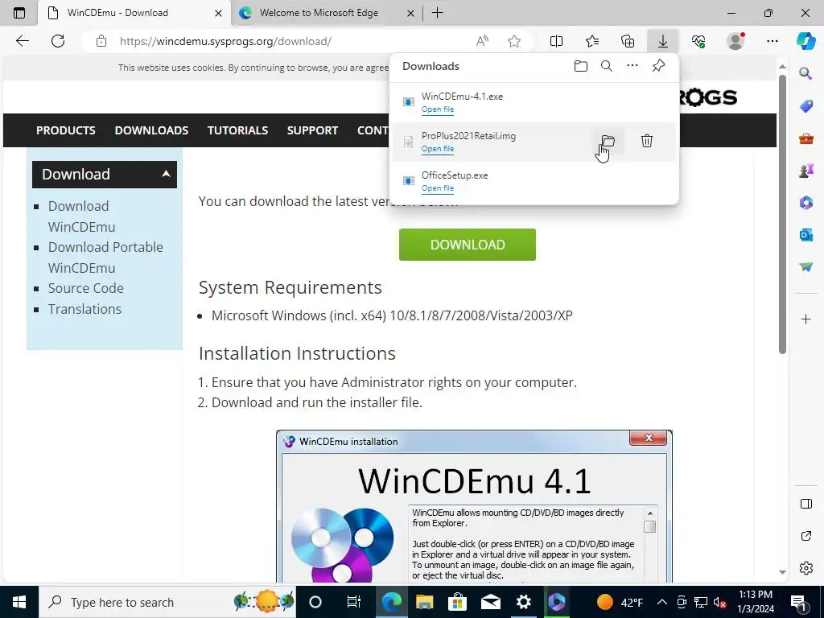Click the page vertical scrollbar

pos(782,214)
